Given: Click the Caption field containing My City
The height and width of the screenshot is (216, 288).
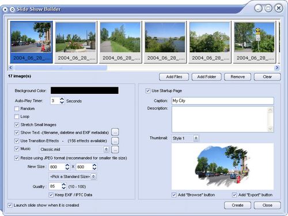Looking at the screenshot, I should (223, 101).
